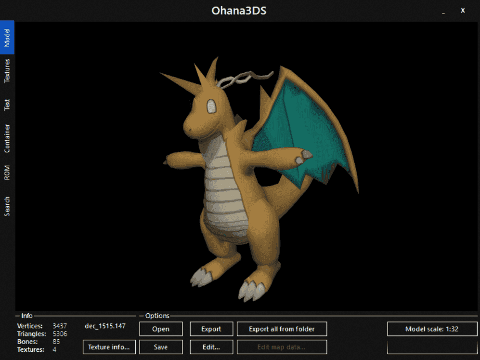The height and width of the screenshot is (360, 480).
Task: Open the Text tab
Action: pos(7,105)
